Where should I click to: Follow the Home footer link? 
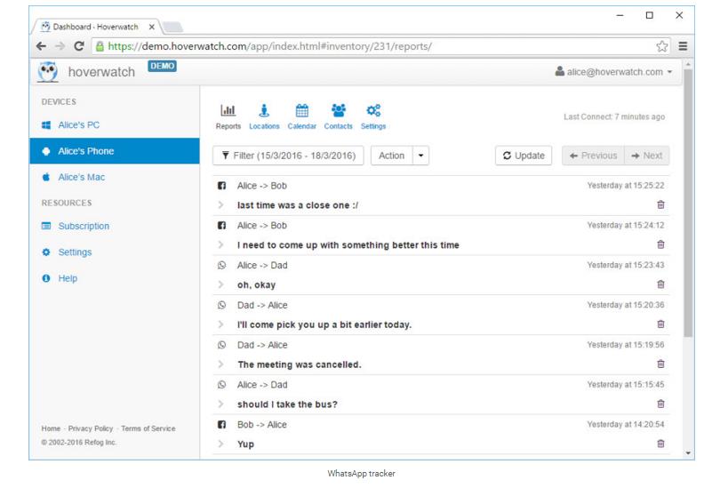pyautogui.click(x=51, y=428)
